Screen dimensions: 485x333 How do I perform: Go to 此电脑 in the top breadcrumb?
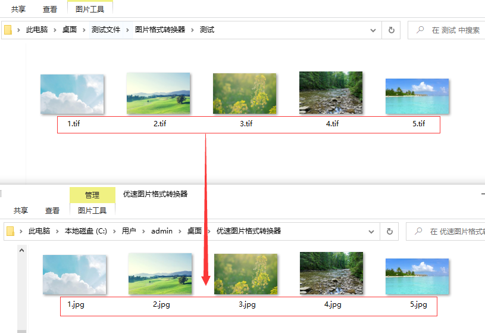[37, 30]
